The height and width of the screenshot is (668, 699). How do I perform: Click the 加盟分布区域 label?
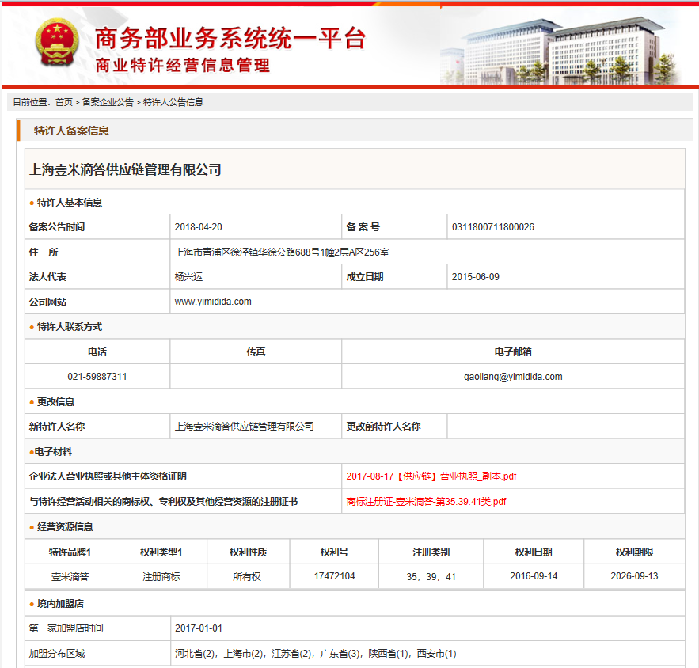point(57,654)
